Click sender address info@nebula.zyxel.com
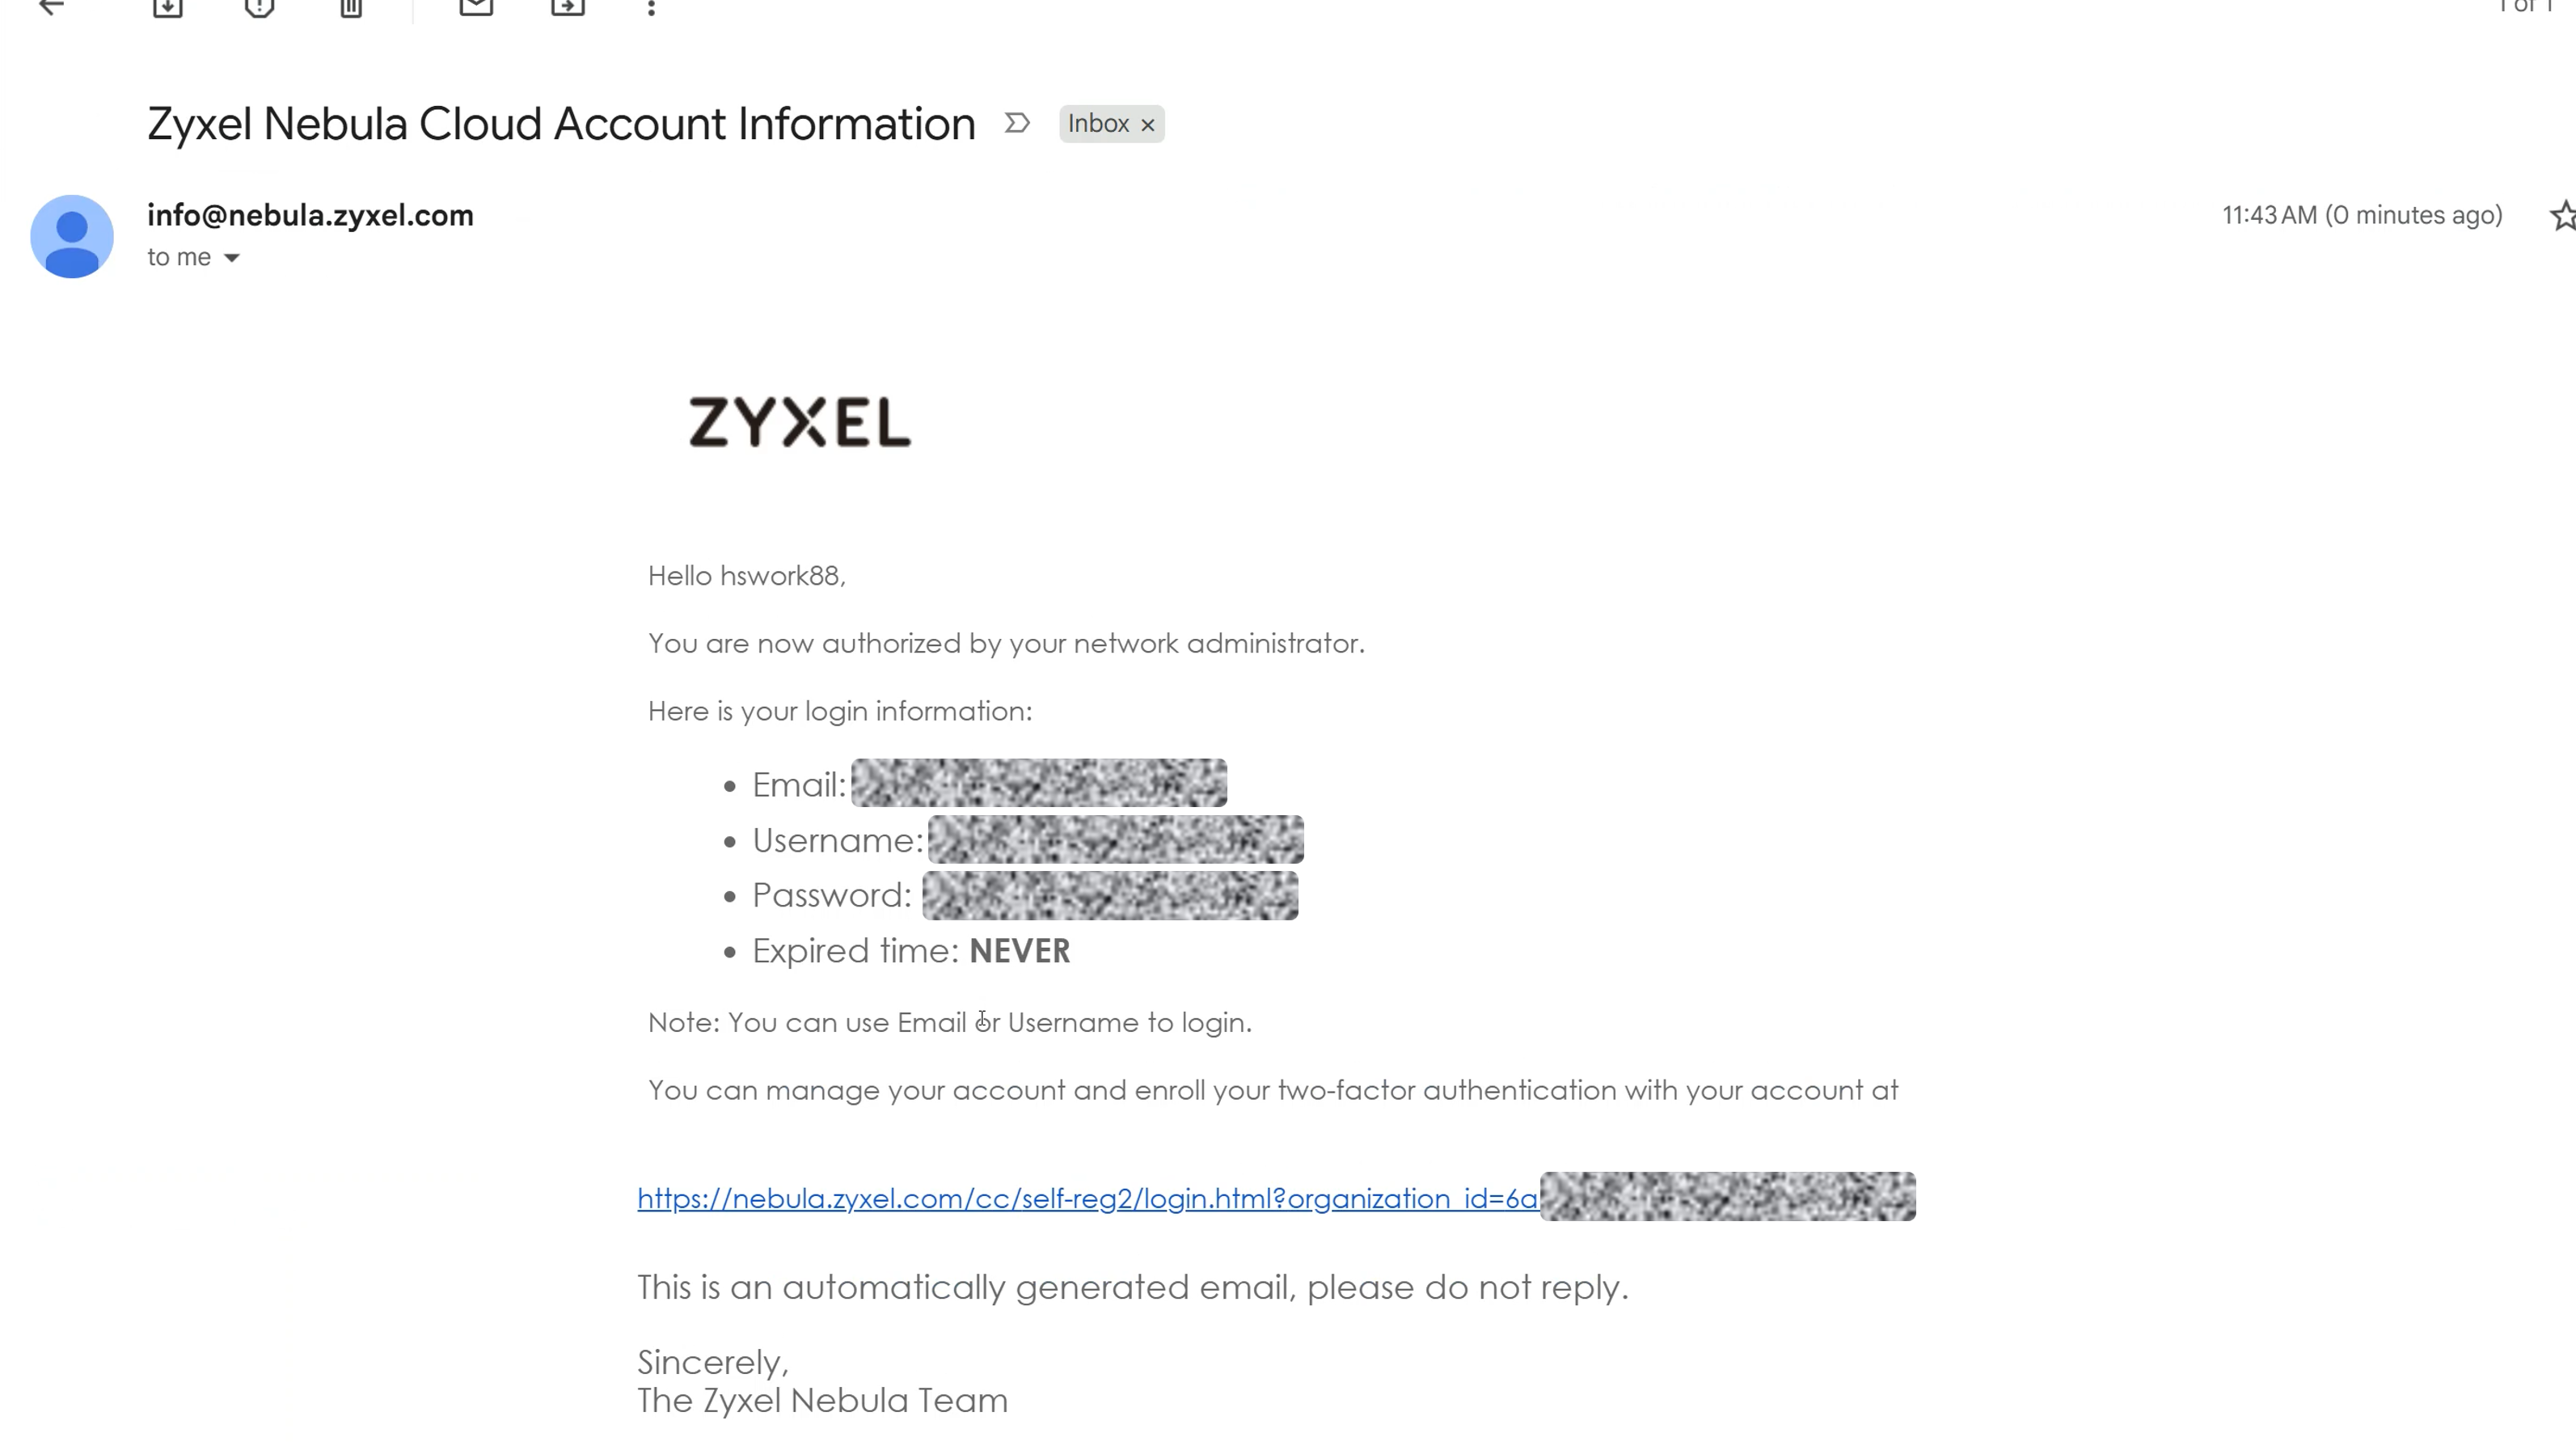Image resolution: width=2576 pixels, height=1450 pixels. point(310,215)
